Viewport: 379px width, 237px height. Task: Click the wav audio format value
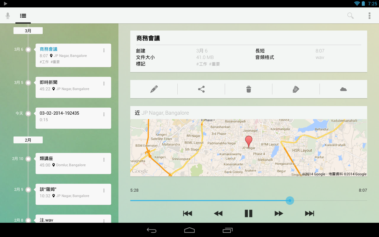[320, 57]
